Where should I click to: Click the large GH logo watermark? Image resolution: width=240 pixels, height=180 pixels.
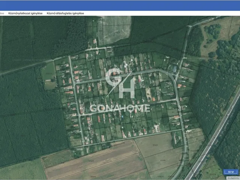coord(120,83)
